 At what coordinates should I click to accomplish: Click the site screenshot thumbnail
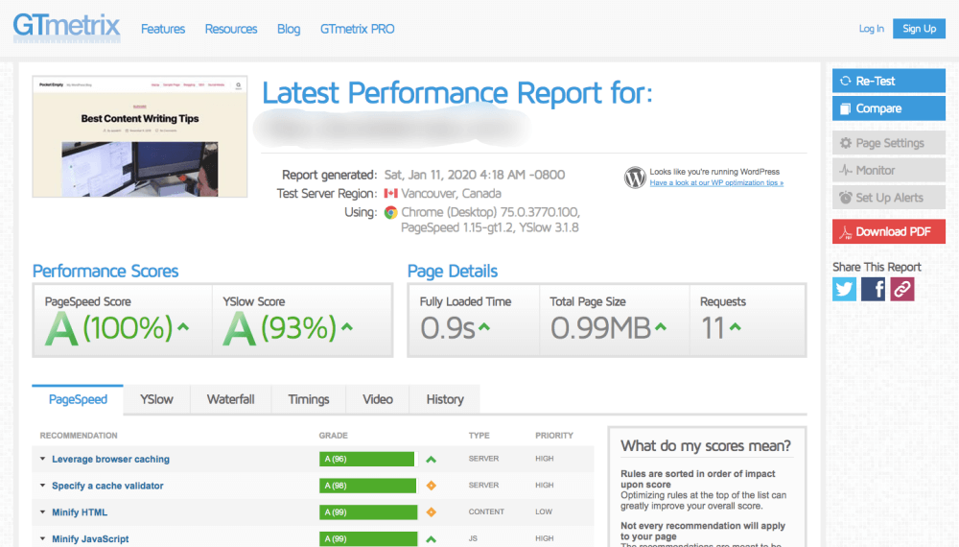[x=140, y=136]
